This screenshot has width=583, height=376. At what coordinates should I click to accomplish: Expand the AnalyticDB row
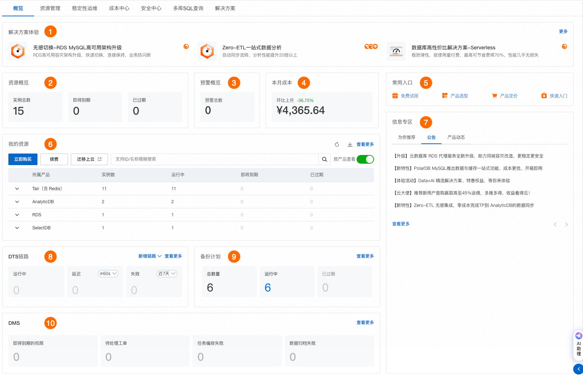17,202
